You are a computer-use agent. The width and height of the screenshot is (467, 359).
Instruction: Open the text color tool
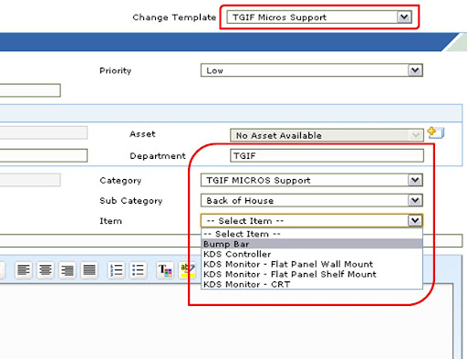(165, 270)
